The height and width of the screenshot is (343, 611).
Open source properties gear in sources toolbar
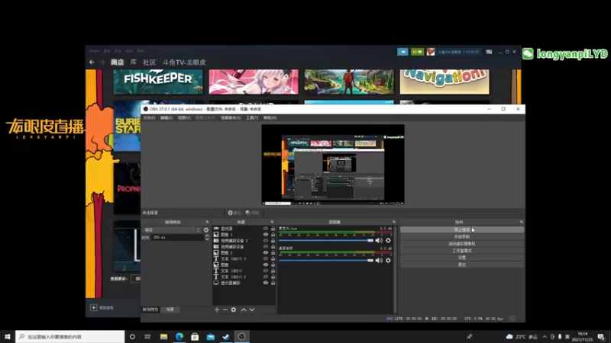tap(234, 309)
